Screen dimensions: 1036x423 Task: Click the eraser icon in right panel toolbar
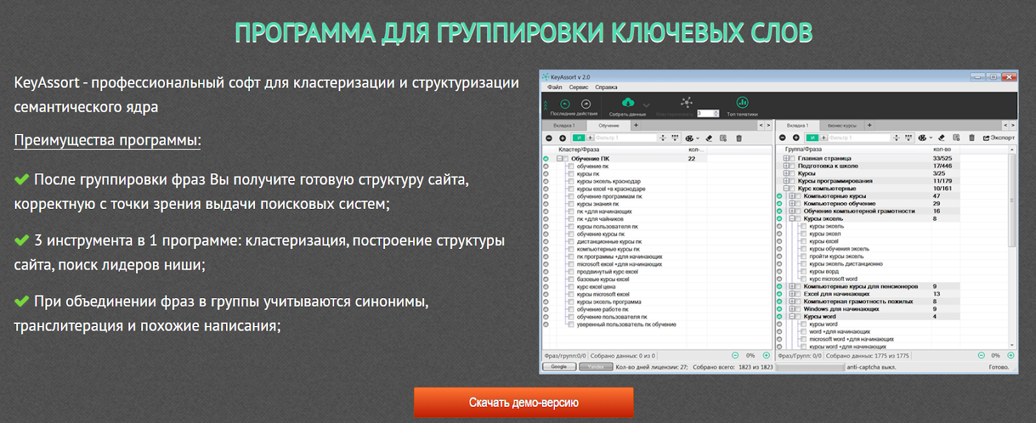click(941, 138)
